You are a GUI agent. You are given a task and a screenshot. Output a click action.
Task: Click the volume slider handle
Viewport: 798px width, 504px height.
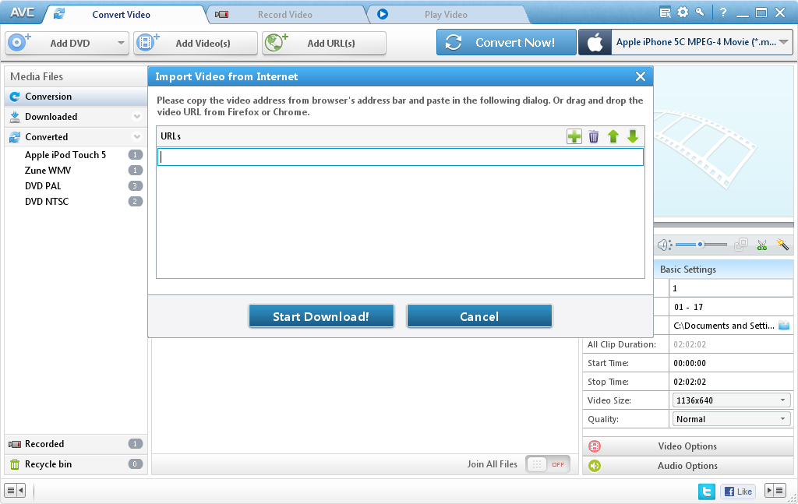(701, 245)
